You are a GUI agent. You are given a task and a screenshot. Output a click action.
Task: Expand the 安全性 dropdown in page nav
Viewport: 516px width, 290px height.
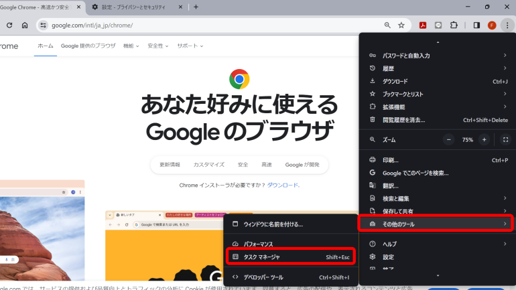pyautogui.click(x=158, y=46)
